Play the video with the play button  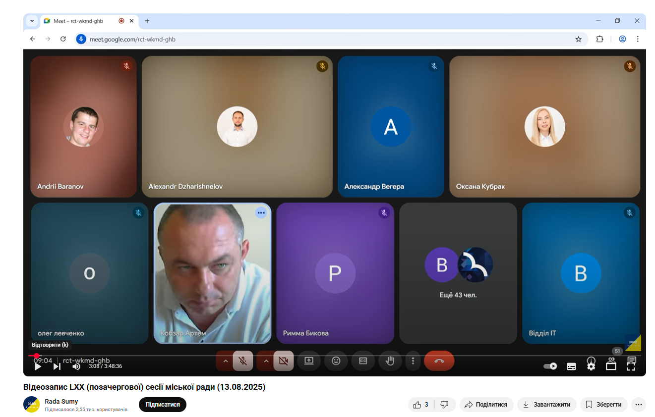[x=38, y=366]
